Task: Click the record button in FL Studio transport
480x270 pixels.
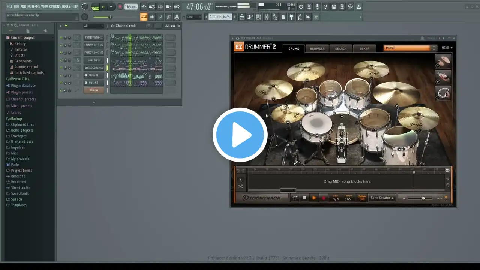Action: click(x=120, y=7)
